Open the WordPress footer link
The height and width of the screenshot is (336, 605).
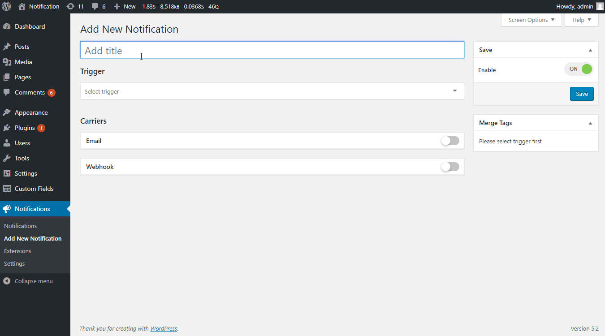pos(164,328)
